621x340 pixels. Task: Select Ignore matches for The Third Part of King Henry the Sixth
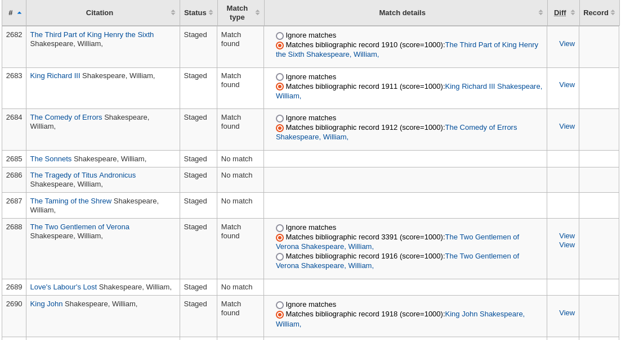tap(280, 35)
